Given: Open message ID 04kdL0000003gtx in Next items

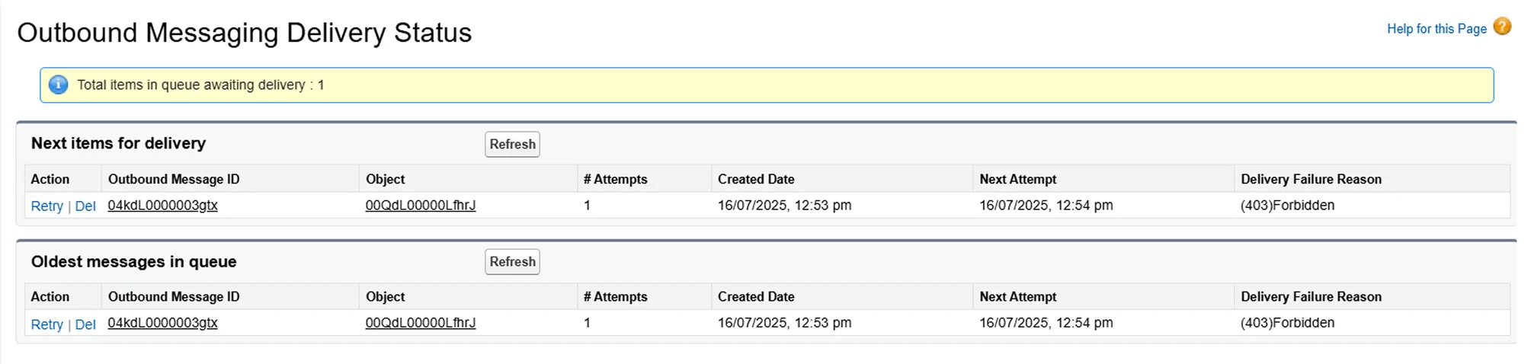Looking at the screenshot, I should (162, 205).
